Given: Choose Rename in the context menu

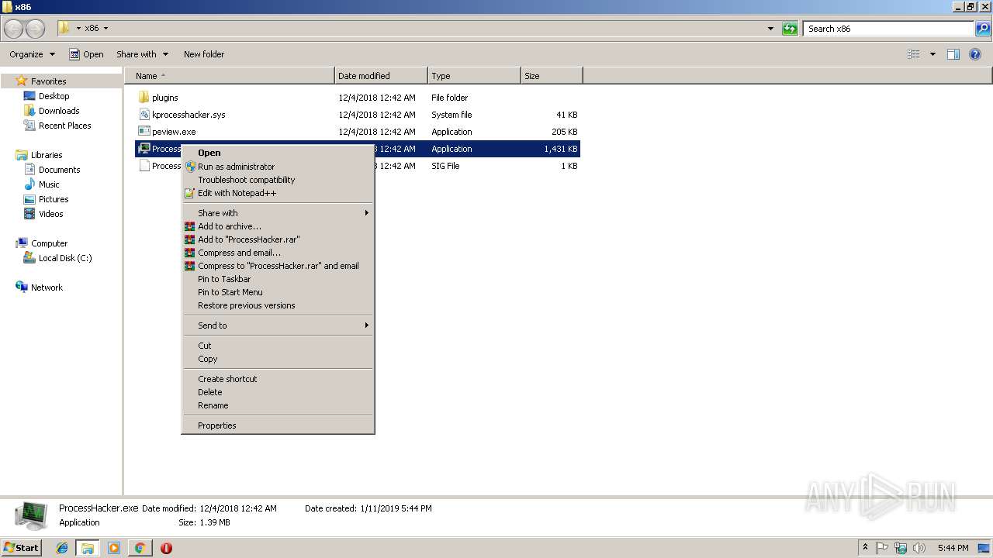Looking at the screenshot, I should [278, 405].
